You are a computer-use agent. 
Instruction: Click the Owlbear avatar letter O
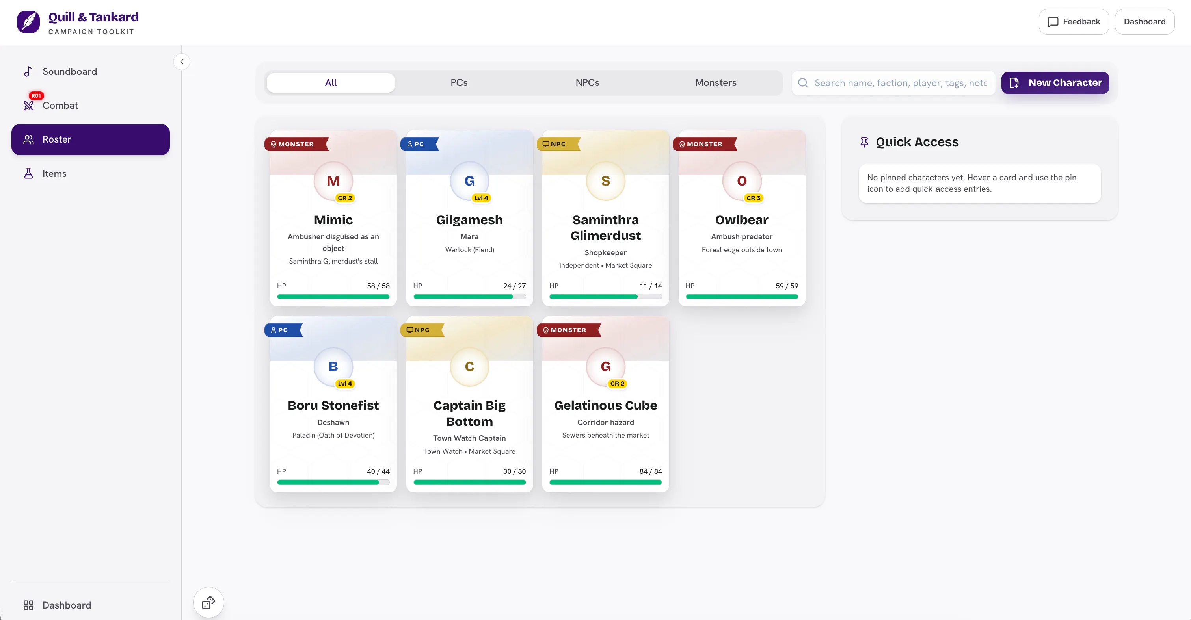pyautogui.click(x=742, y=181)
